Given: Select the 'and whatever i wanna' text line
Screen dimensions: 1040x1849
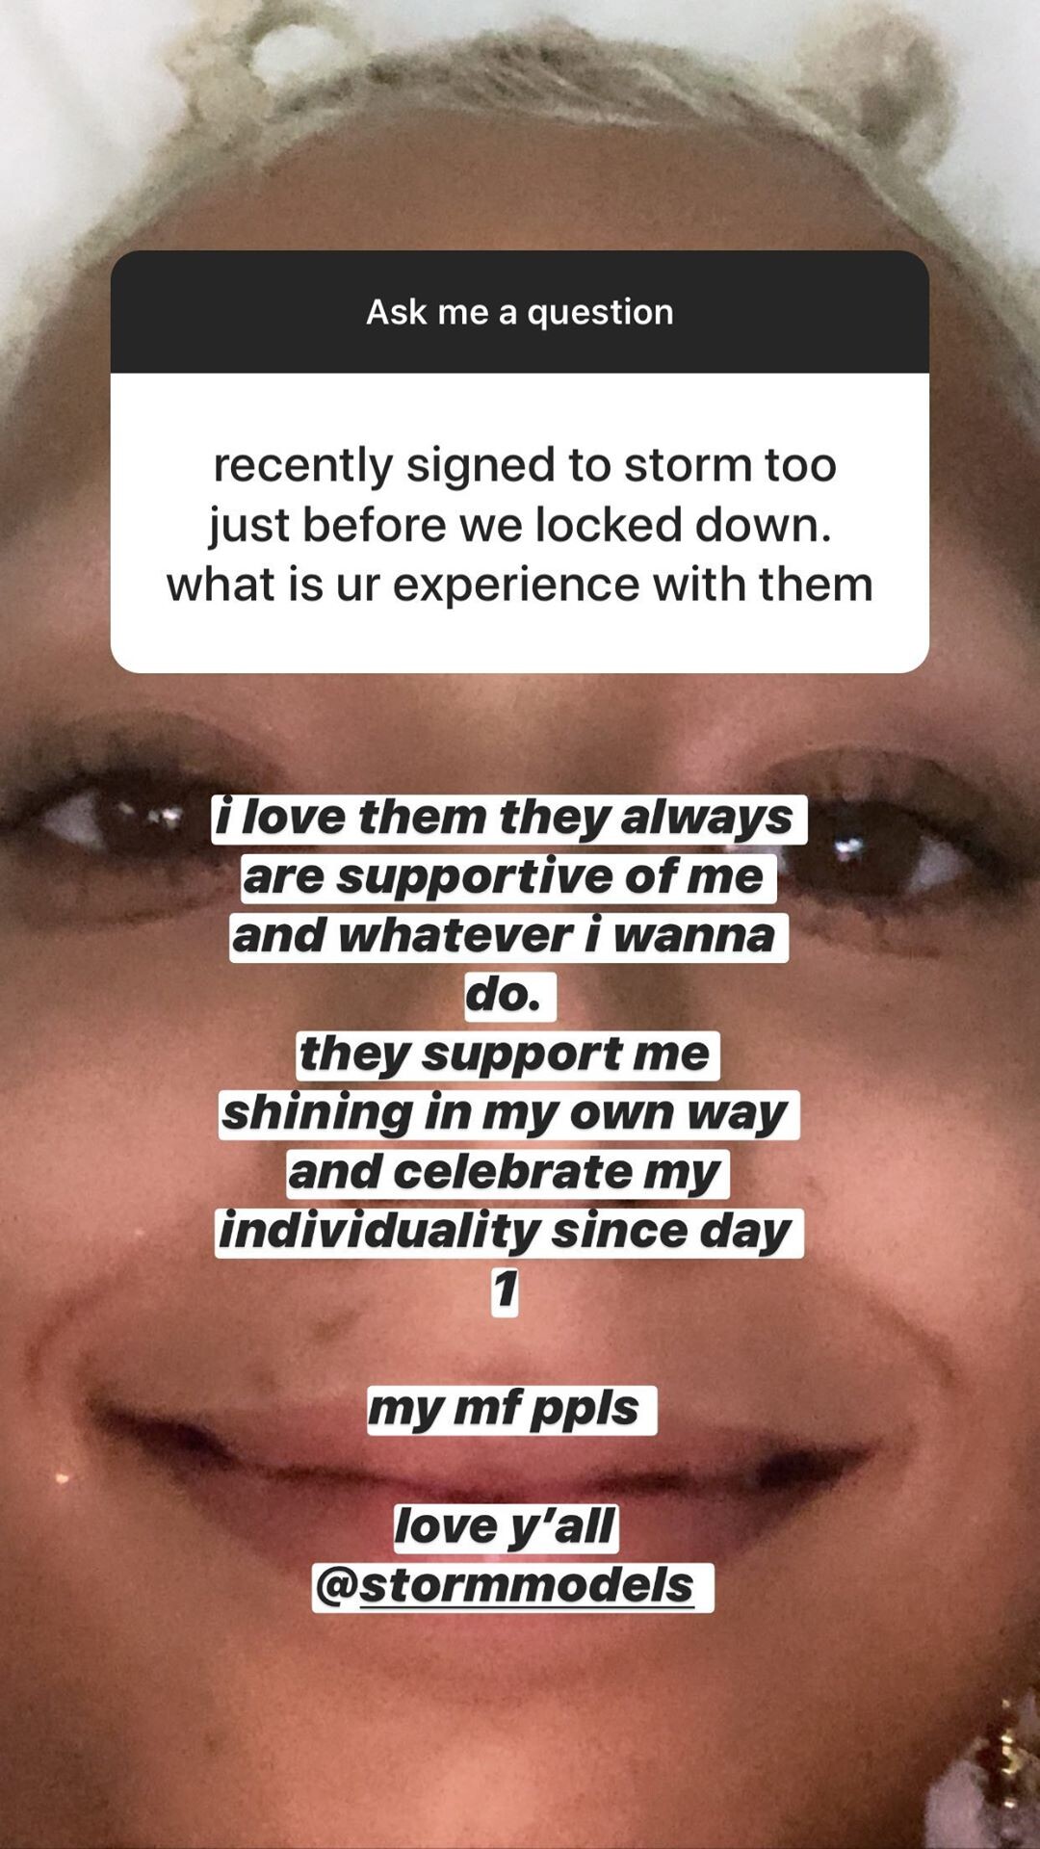Looking at the screenshot, I should [508, 936].
